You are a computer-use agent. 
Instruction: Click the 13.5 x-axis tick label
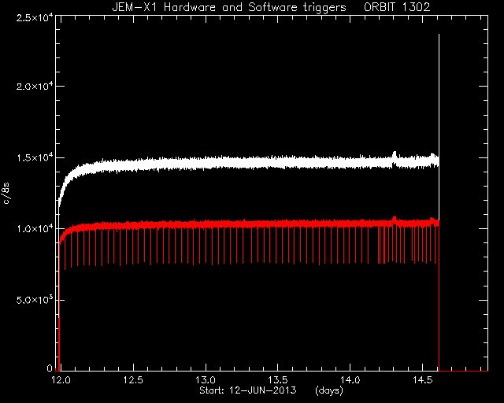click(278, 380)
